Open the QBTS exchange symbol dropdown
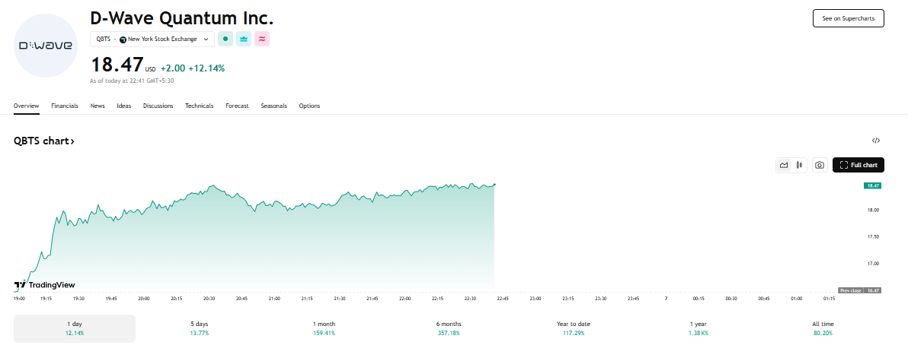This screenshot has height=361, width=908. click(x=152, y=40)
